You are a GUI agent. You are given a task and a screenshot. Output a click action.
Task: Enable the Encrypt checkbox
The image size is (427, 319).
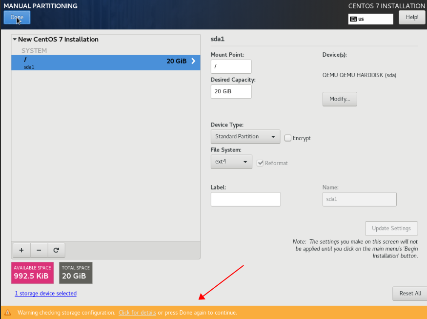pos(288,138)
